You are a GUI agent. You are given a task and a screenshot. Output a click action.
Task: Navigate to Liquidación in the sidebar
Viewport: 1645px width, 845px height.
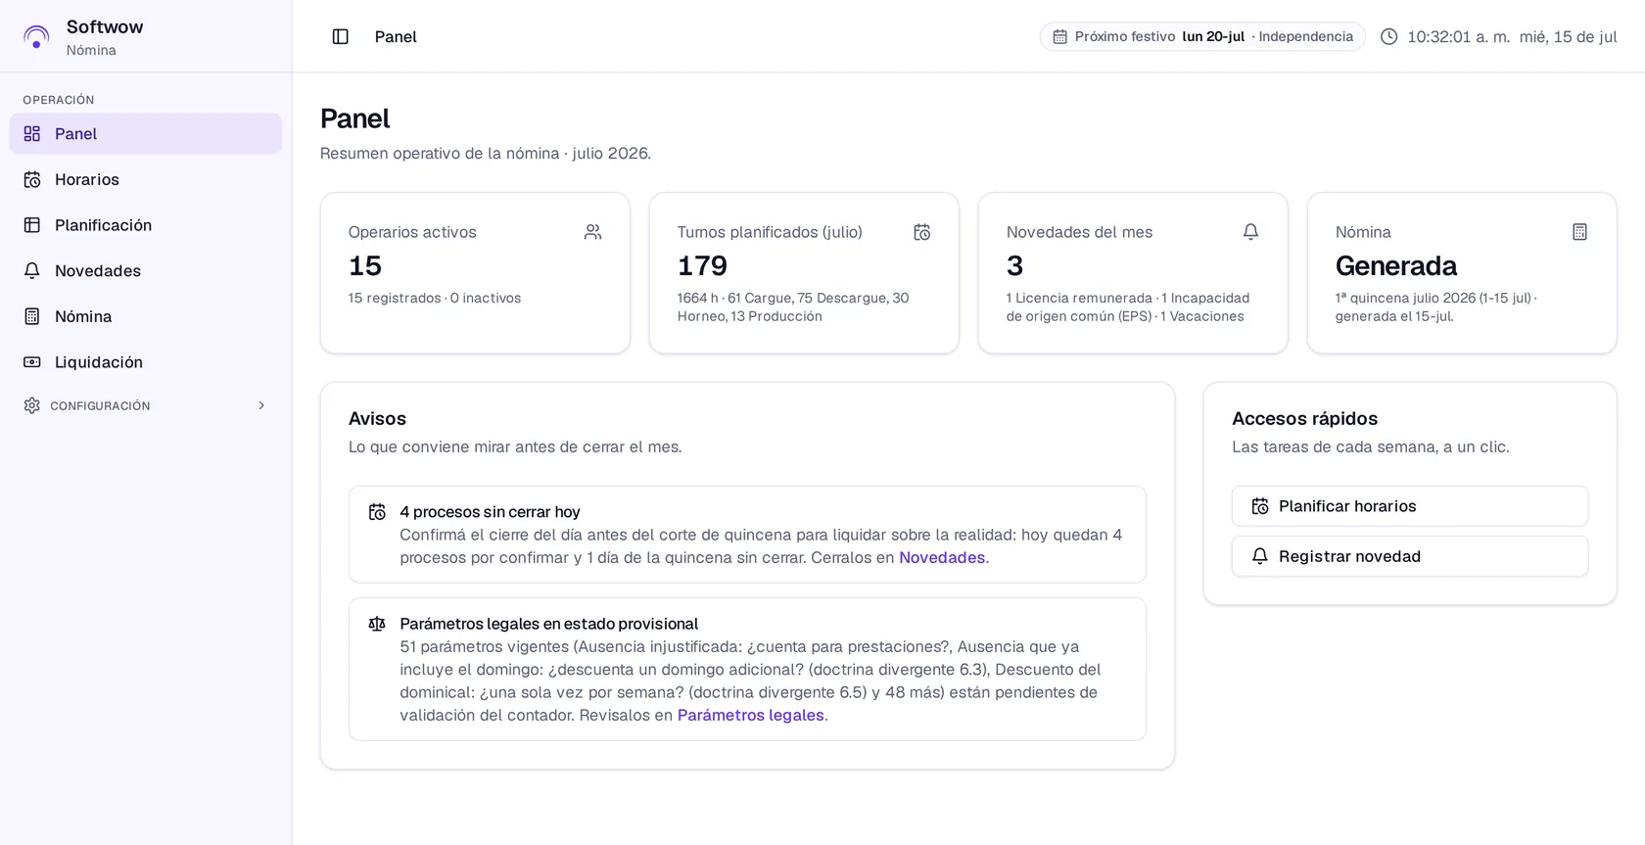pos(146,362)
